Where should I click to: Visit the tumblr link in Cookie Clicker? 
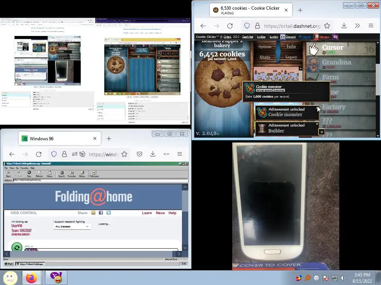(x=274, y=37)
